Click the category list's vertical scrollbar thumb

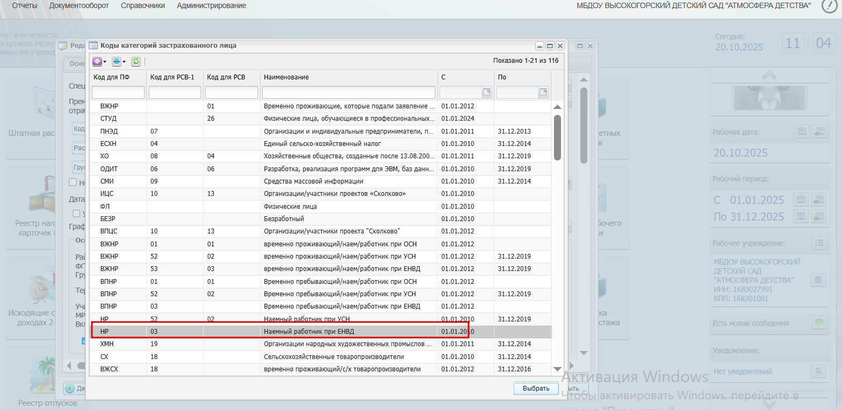[557, 137]
